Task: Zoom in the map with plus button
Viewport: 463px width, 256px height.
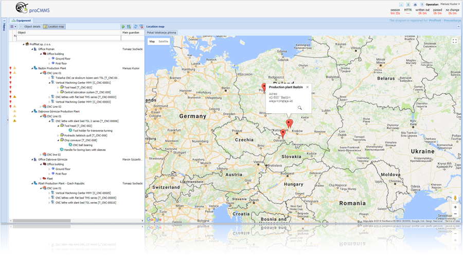Action: point(455,207)
